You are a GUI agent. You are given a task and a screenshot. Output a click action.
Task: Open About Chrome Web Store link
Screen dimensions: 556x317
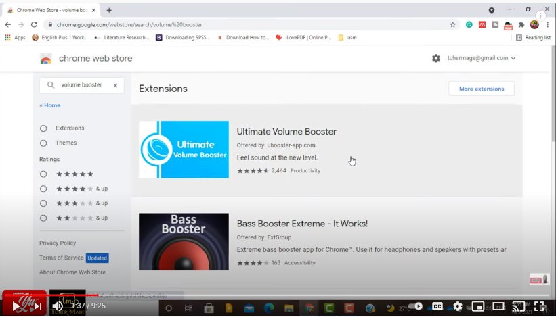[72, 272]
